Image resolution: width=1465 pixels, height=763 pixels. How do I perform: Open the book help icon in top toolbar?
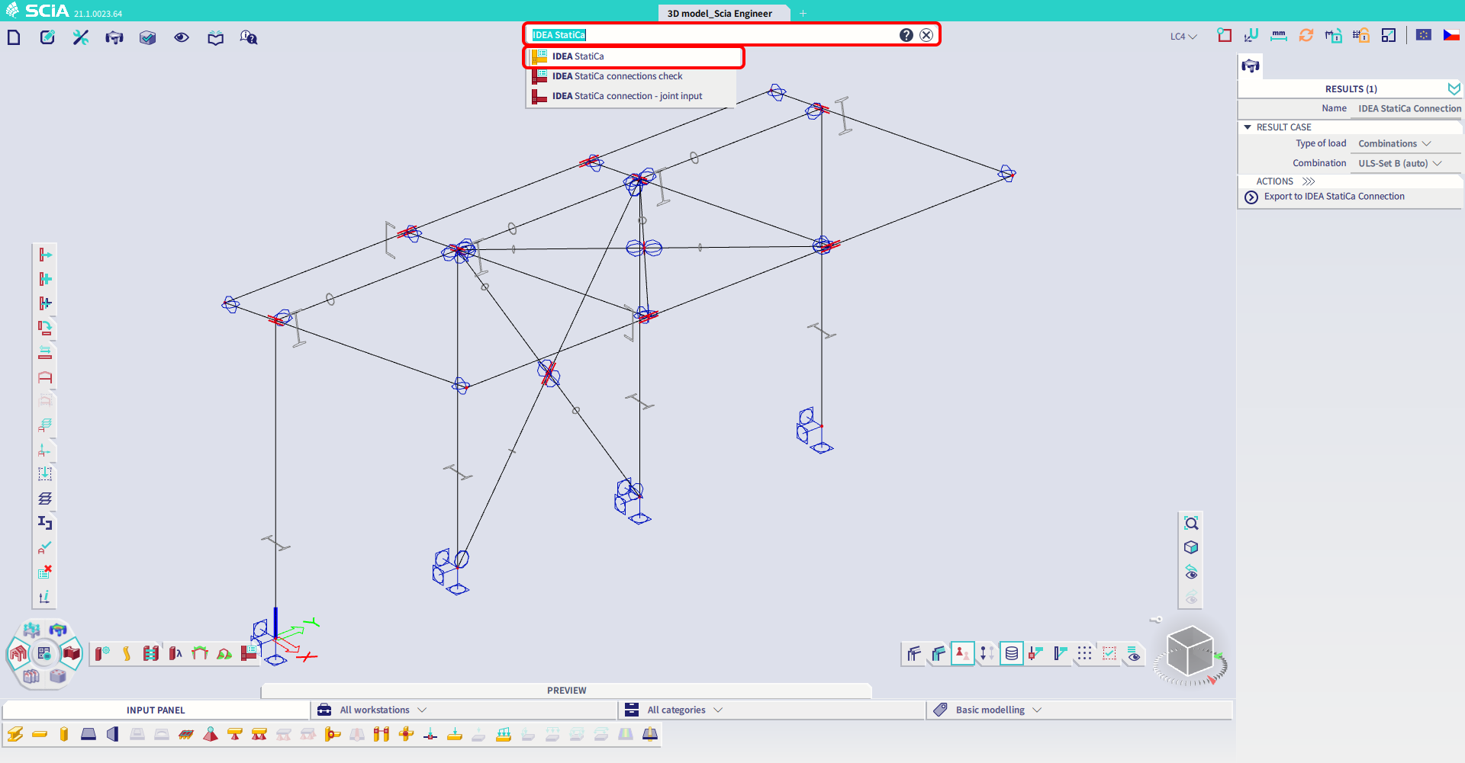216,37
